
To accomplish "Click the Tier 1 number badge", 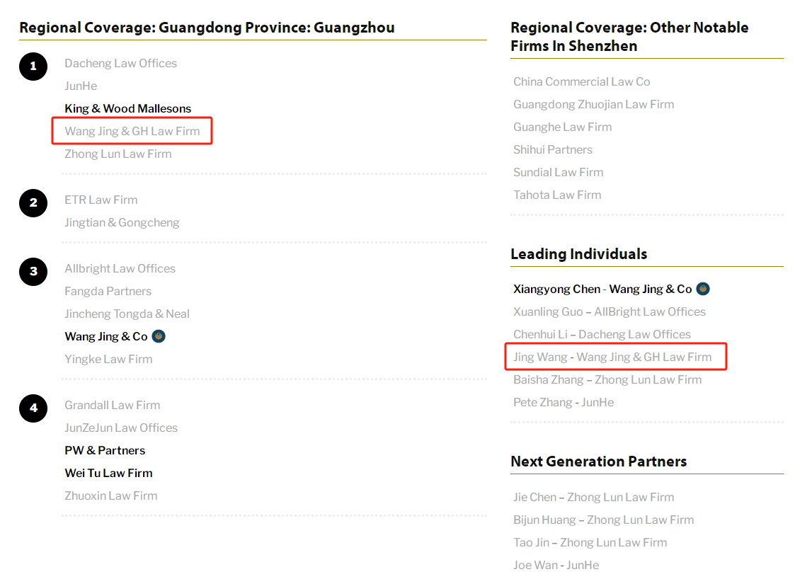I will click(33, 67).
